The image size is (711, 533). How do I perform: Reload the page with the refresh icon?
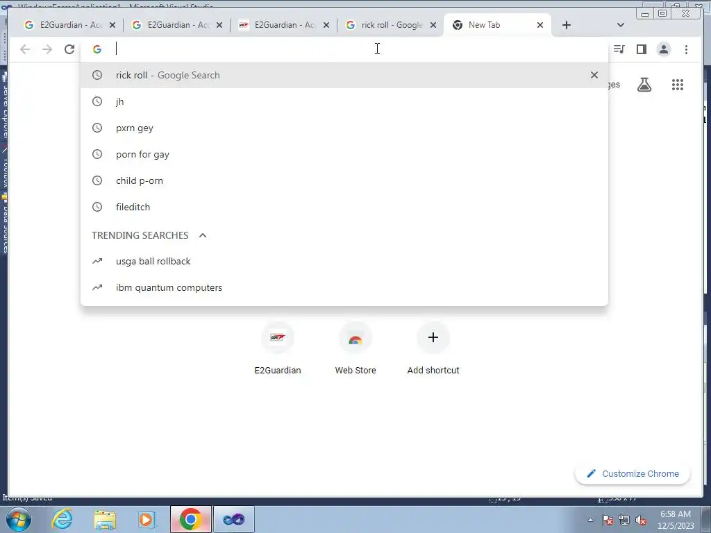(69, 49)
